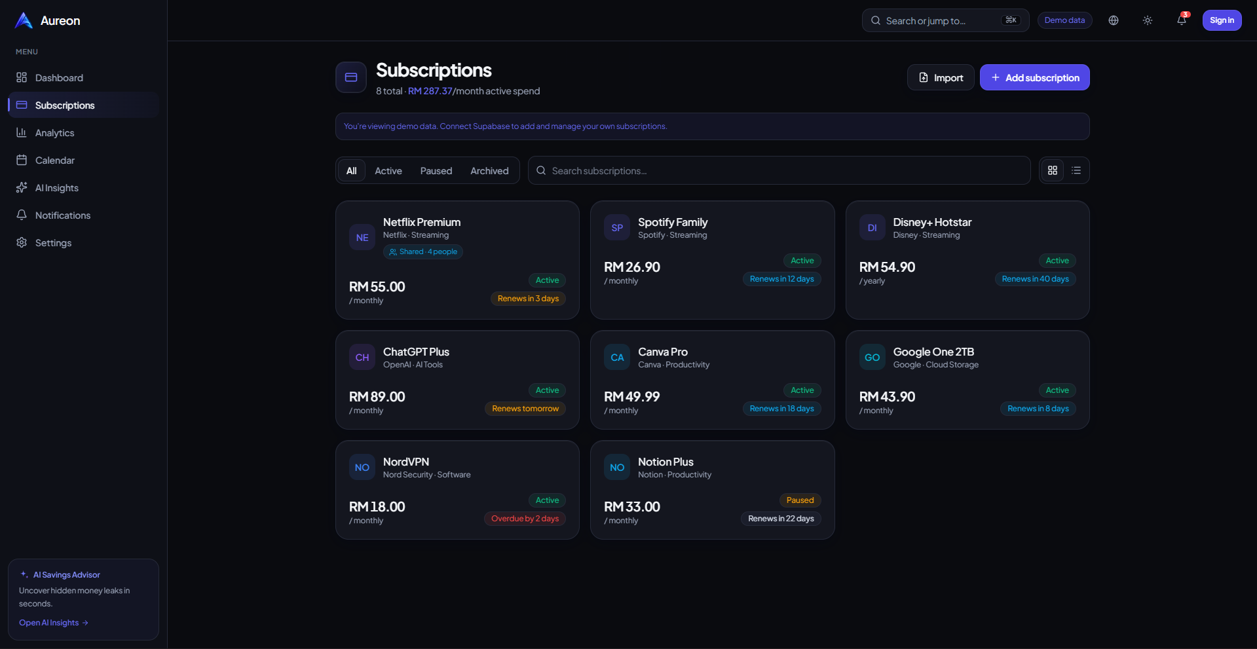Screen dimensions: 1257x649
Task: Click the Subscriptions header card icon
Action: point(351,77)
